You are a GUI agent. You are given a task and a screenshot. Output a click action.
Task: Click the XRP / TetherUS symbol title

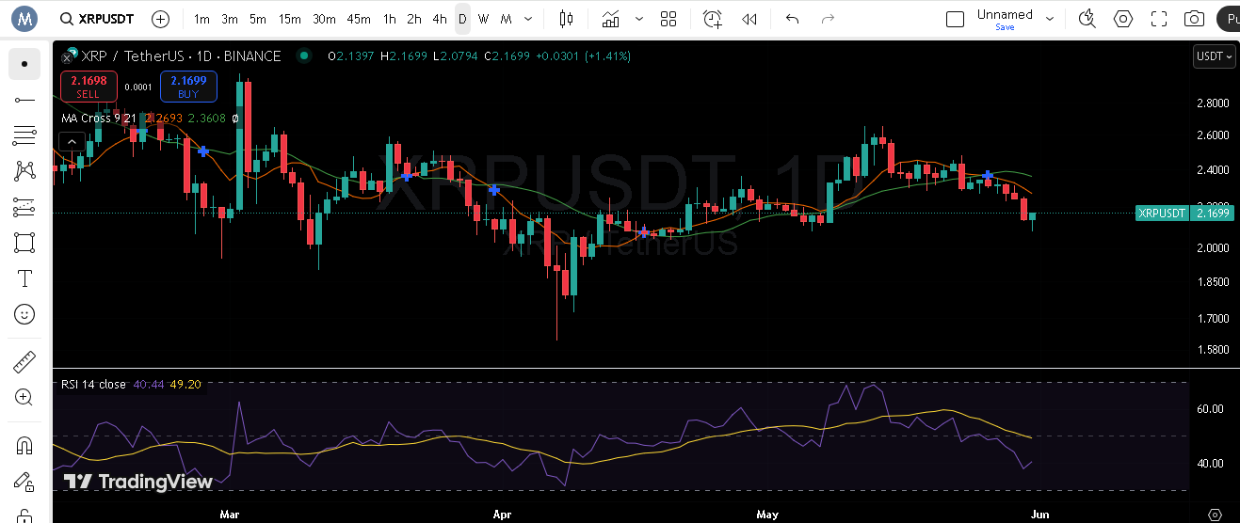click(181, 56)
